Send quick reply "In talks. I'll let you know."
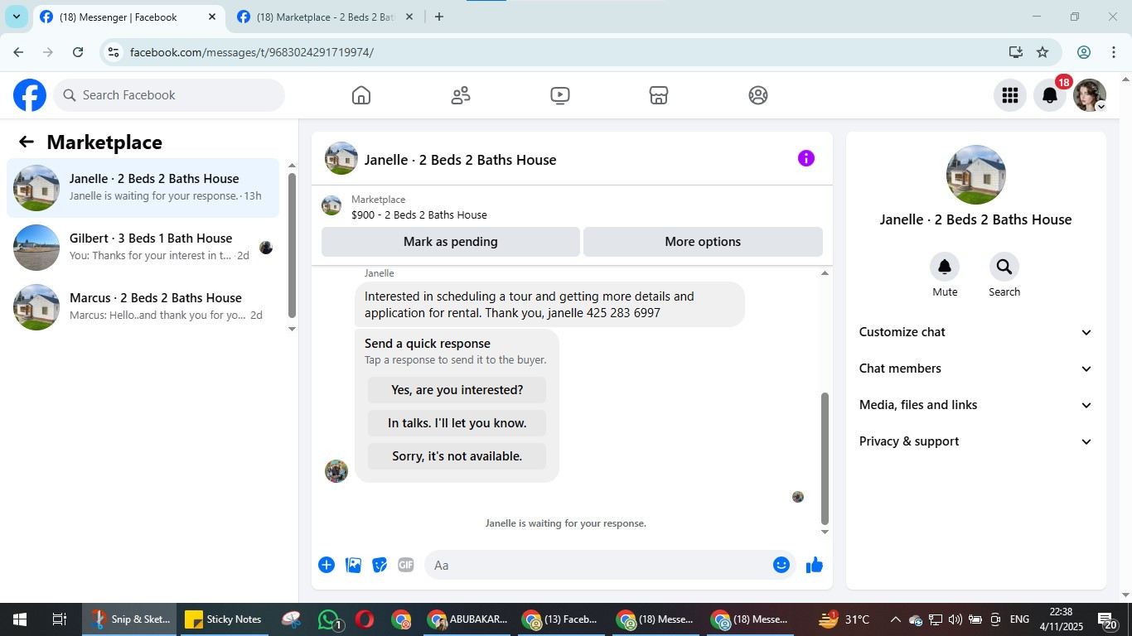 [x=457, y=423]
